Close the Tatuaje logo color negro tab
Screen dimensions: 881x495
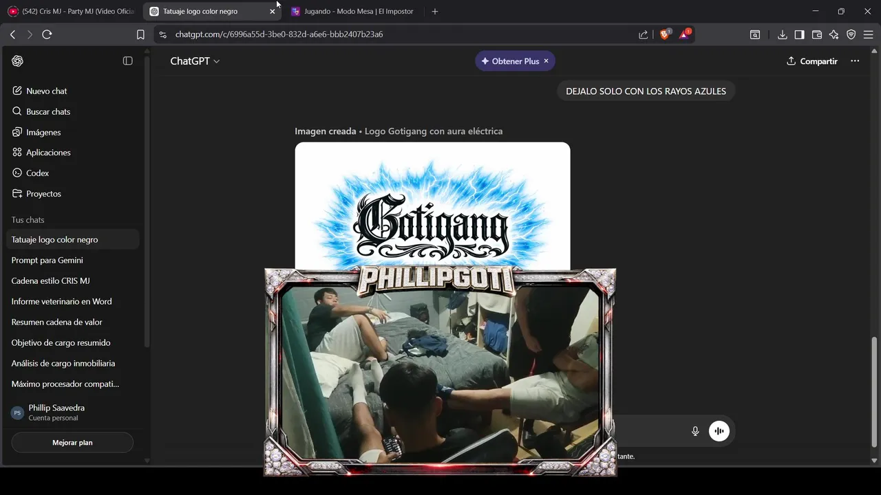[x=272, y=12]
